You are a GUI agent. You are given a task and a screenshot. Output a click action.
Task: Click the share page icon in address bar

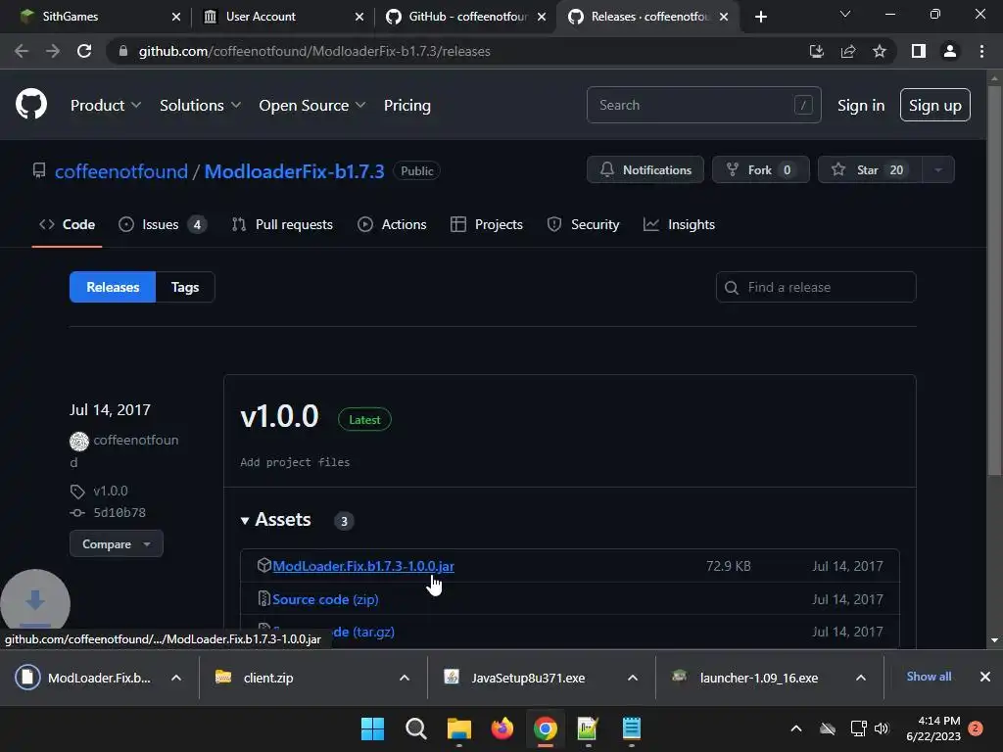848,51
